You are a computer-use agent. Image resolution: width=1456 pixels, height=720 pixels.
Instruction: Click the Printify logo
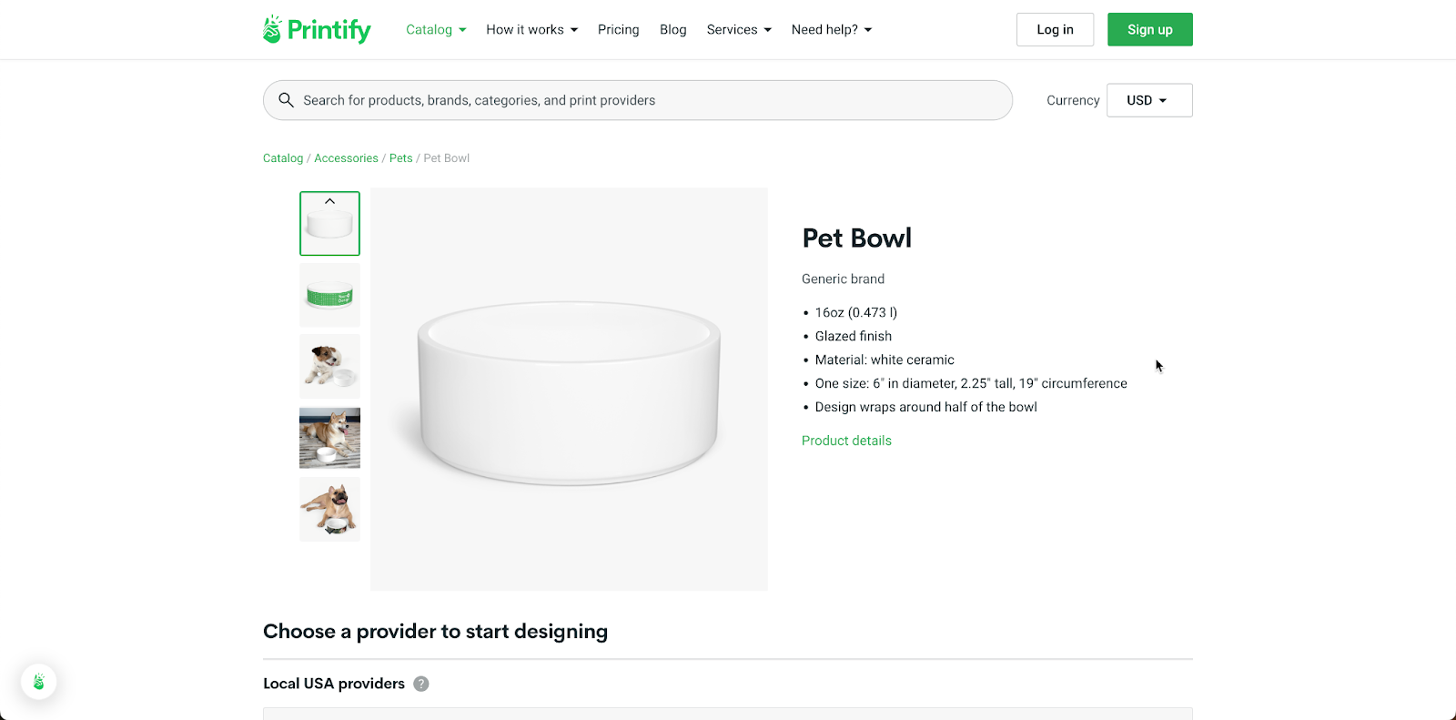pos(316,29)
